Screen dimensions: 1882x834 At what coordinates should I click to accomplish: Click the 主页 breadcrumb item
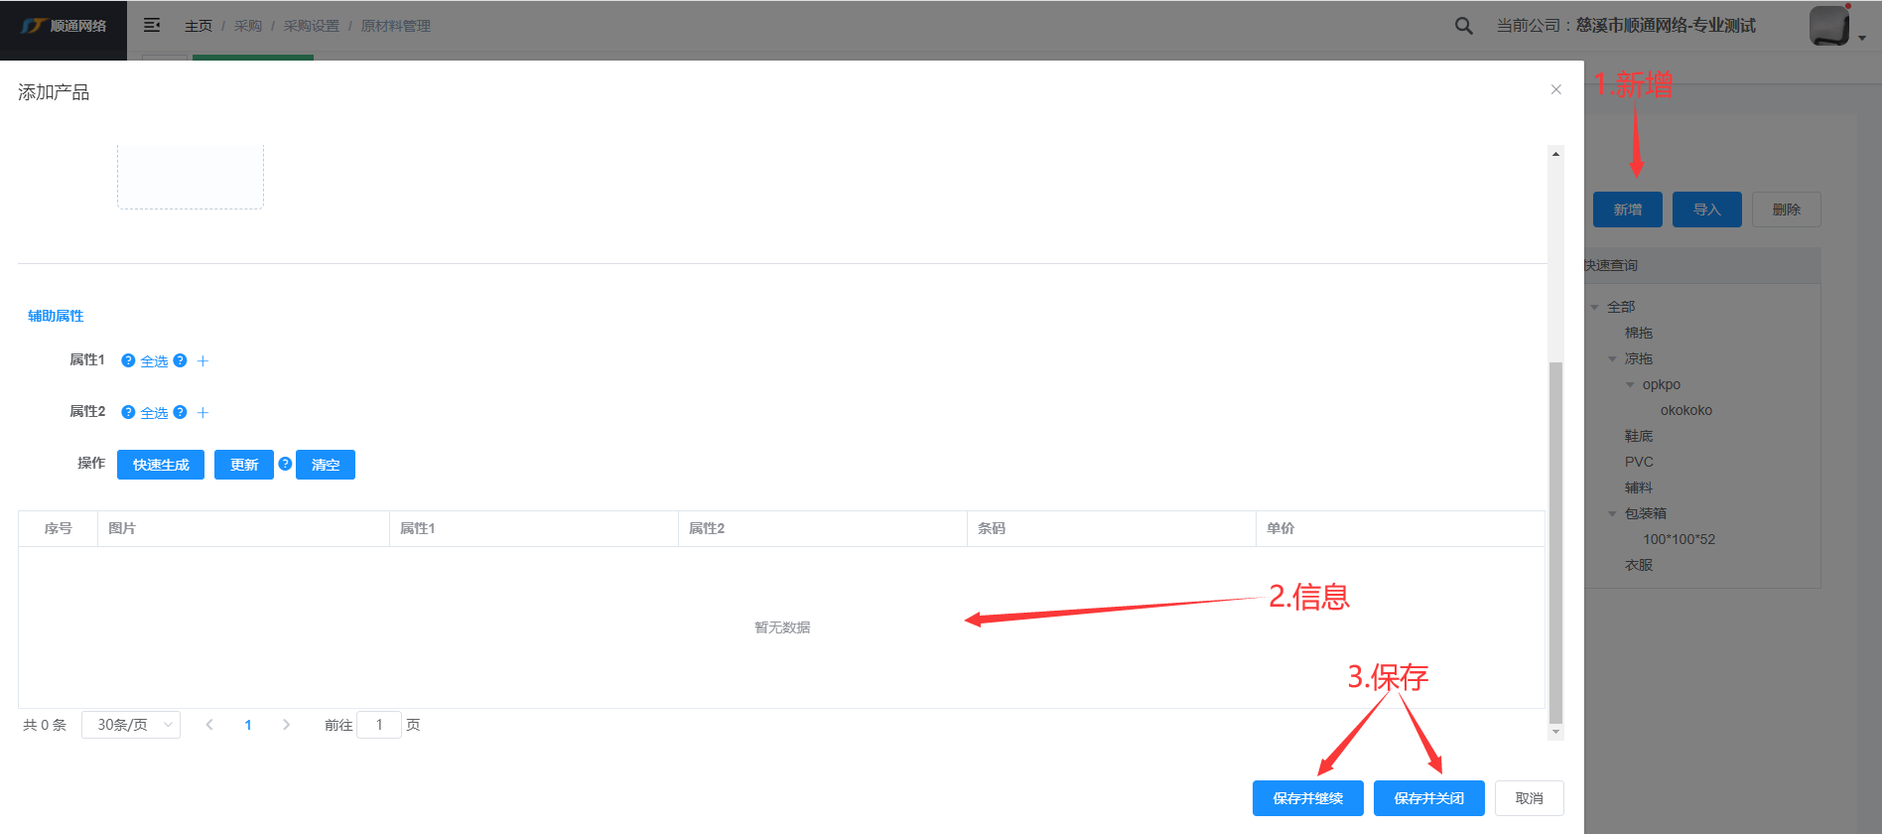[x=198, y=26]
